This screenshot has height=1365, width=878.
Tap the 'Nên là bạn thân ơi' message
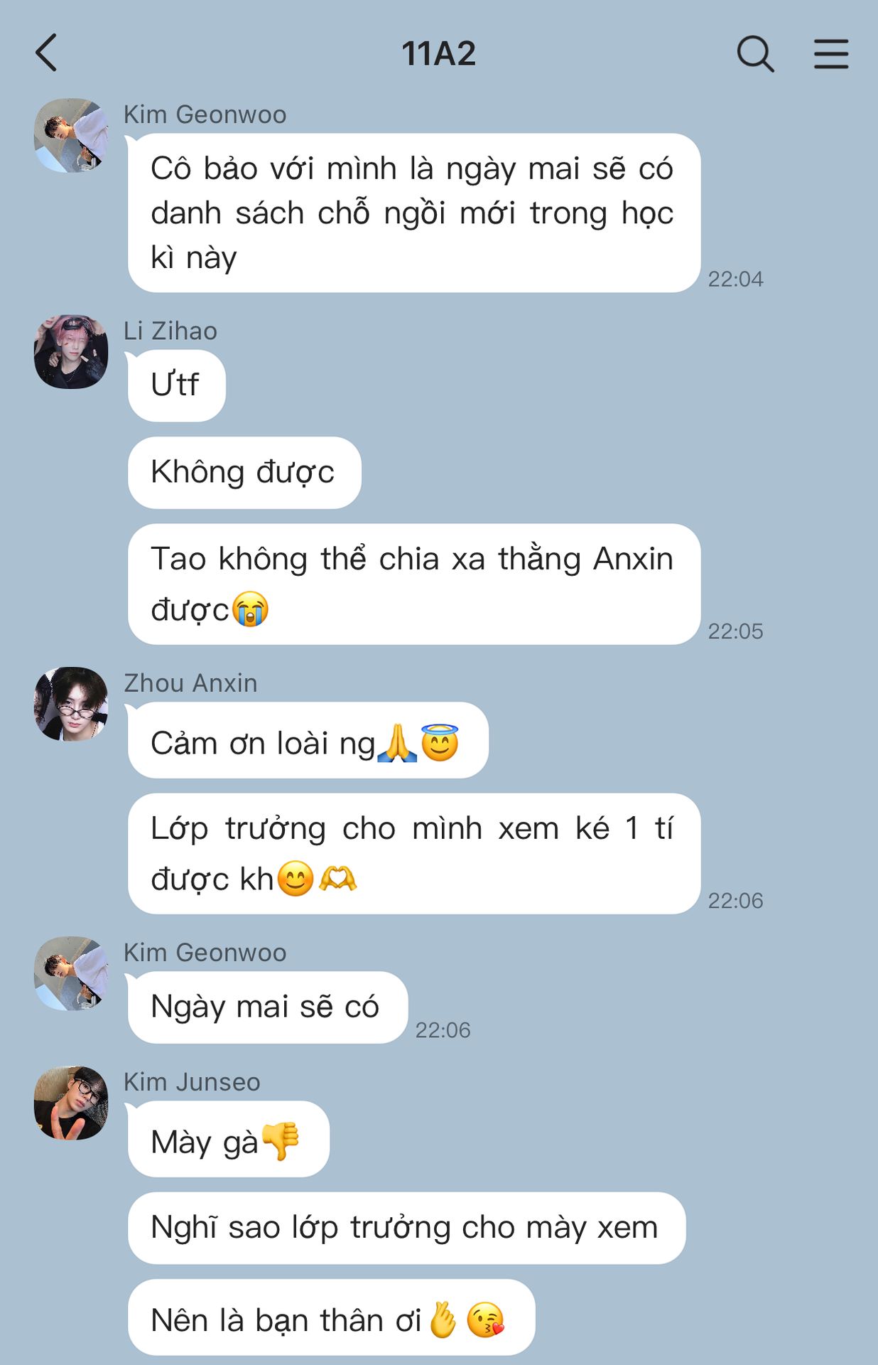coord(331,1317)
